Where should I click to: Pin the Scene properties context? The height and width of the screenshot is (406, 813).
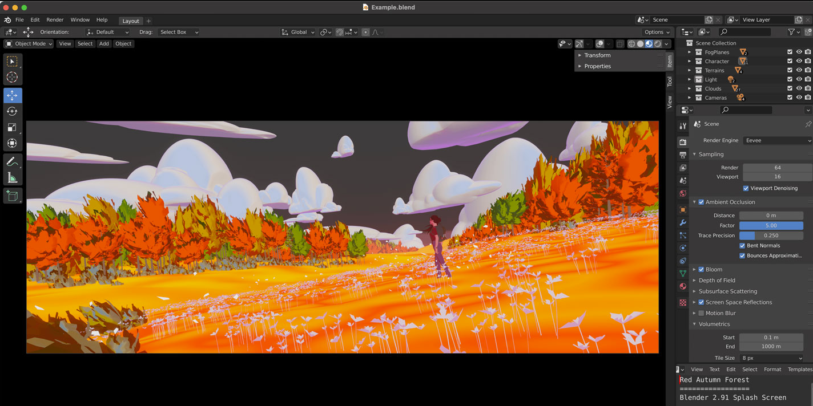(x=808, y=124)
